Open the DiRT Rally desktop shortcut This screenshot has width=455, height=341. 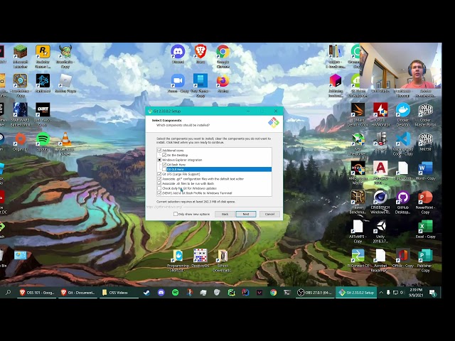coord(43,114)
